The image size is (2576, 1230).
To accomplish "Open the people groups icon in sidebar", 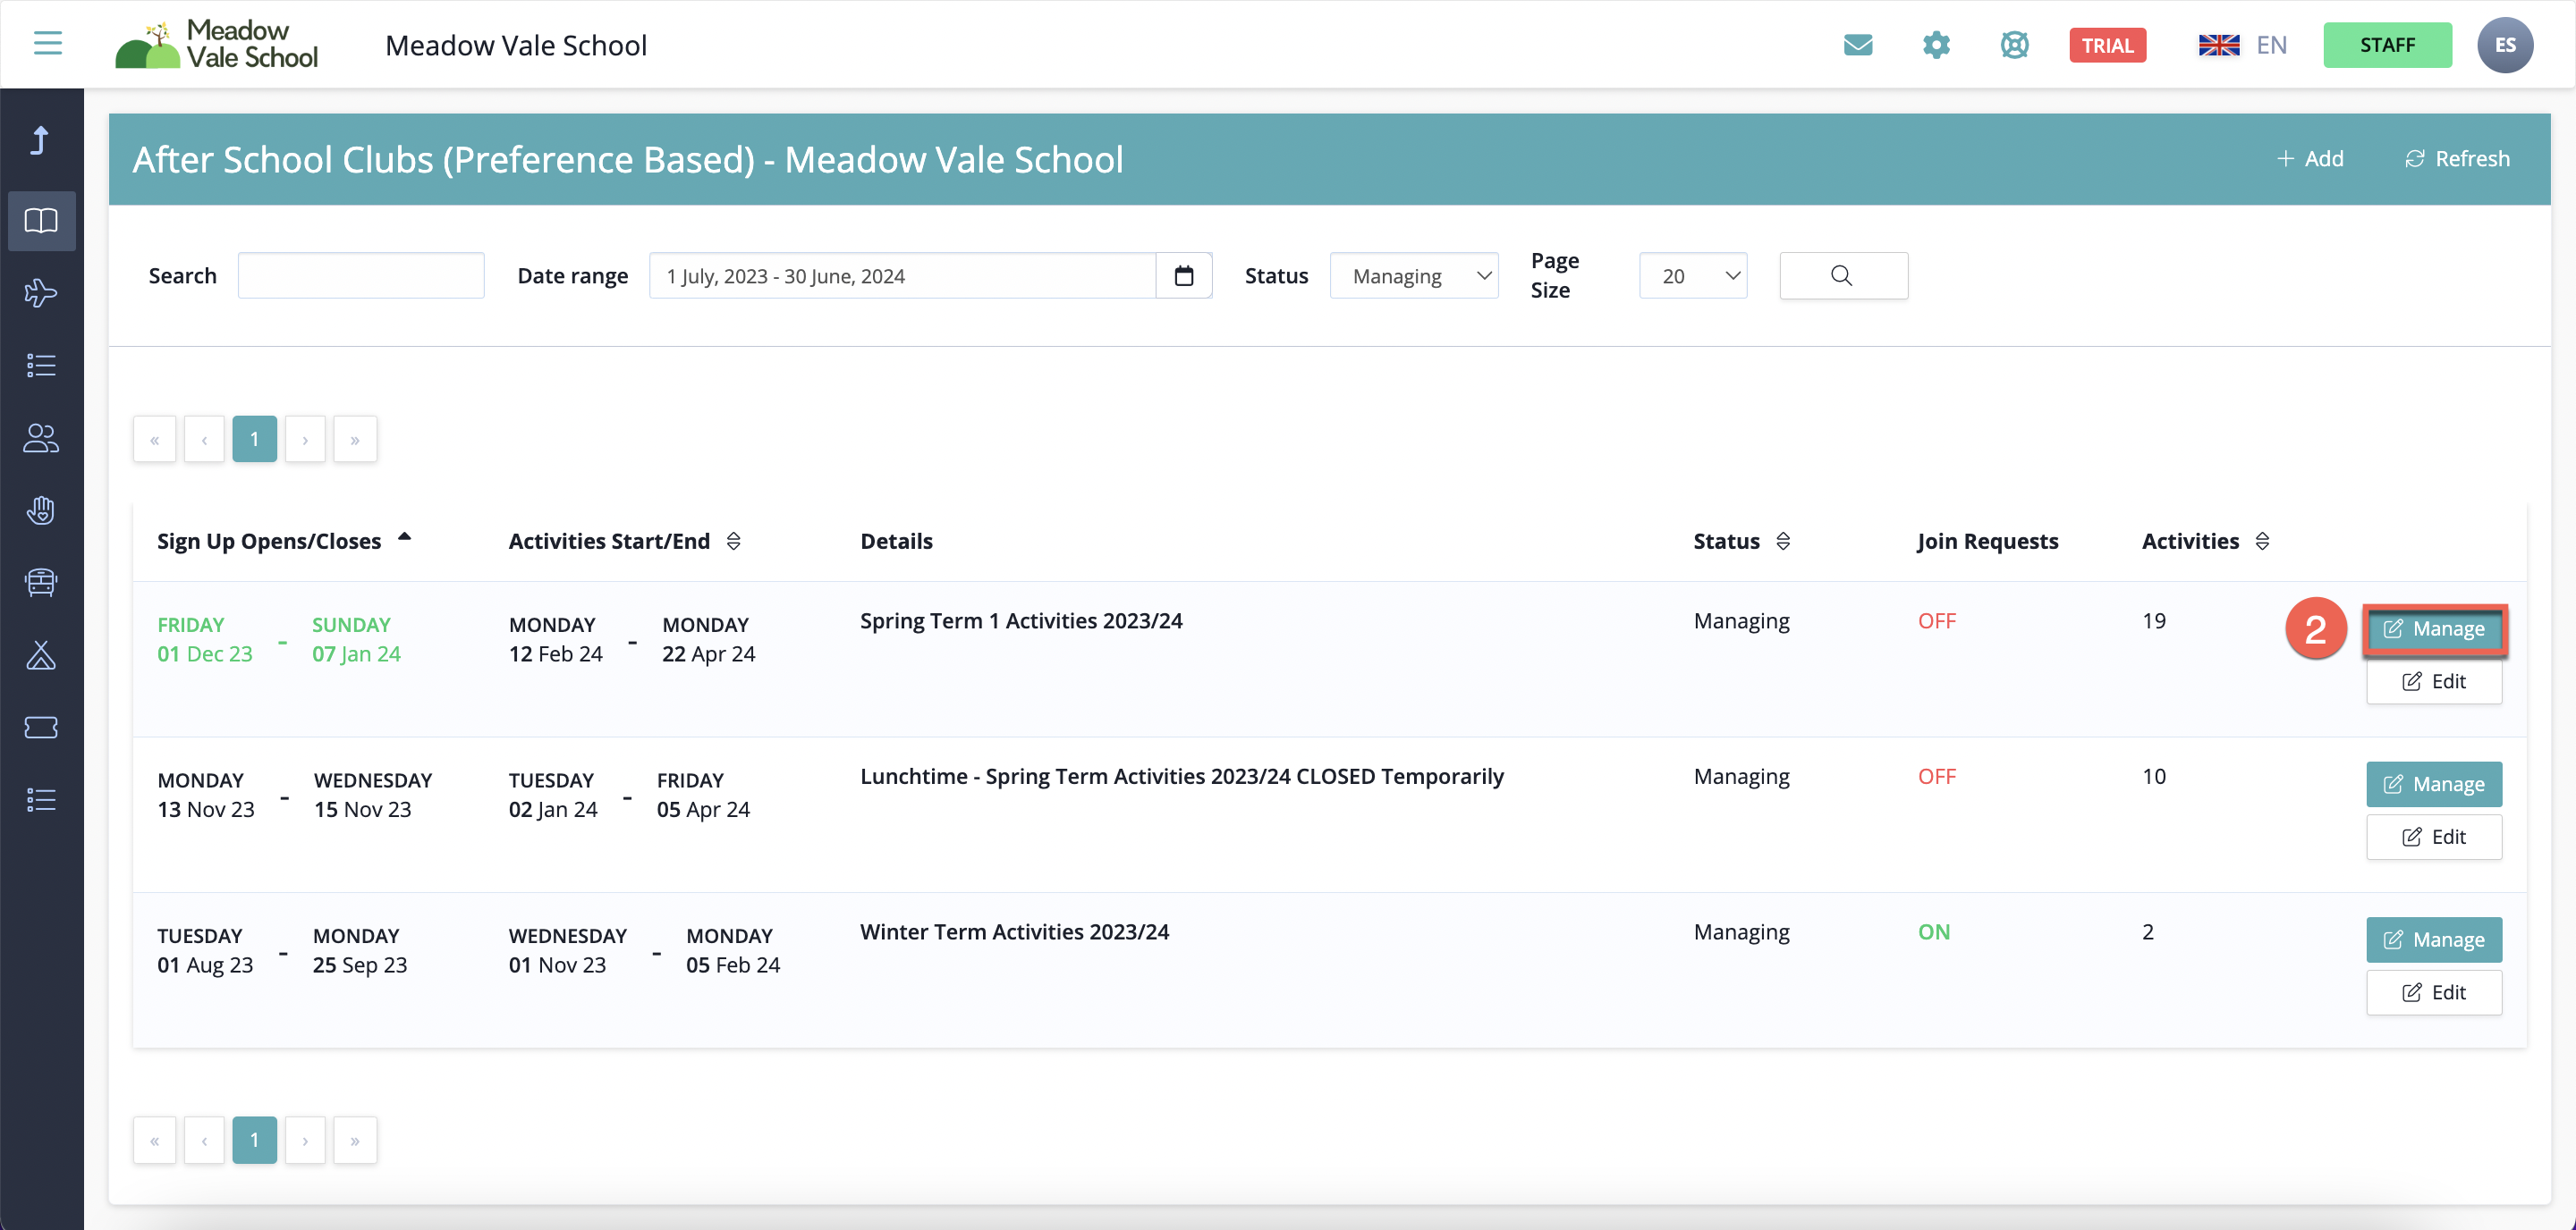I will pos(41,438).
